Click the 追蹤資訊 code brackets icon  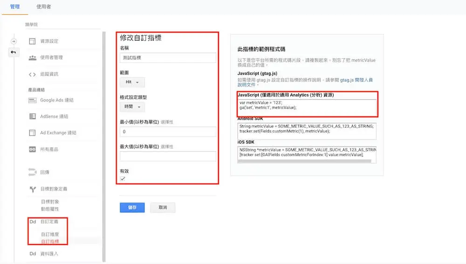[33, 74]
